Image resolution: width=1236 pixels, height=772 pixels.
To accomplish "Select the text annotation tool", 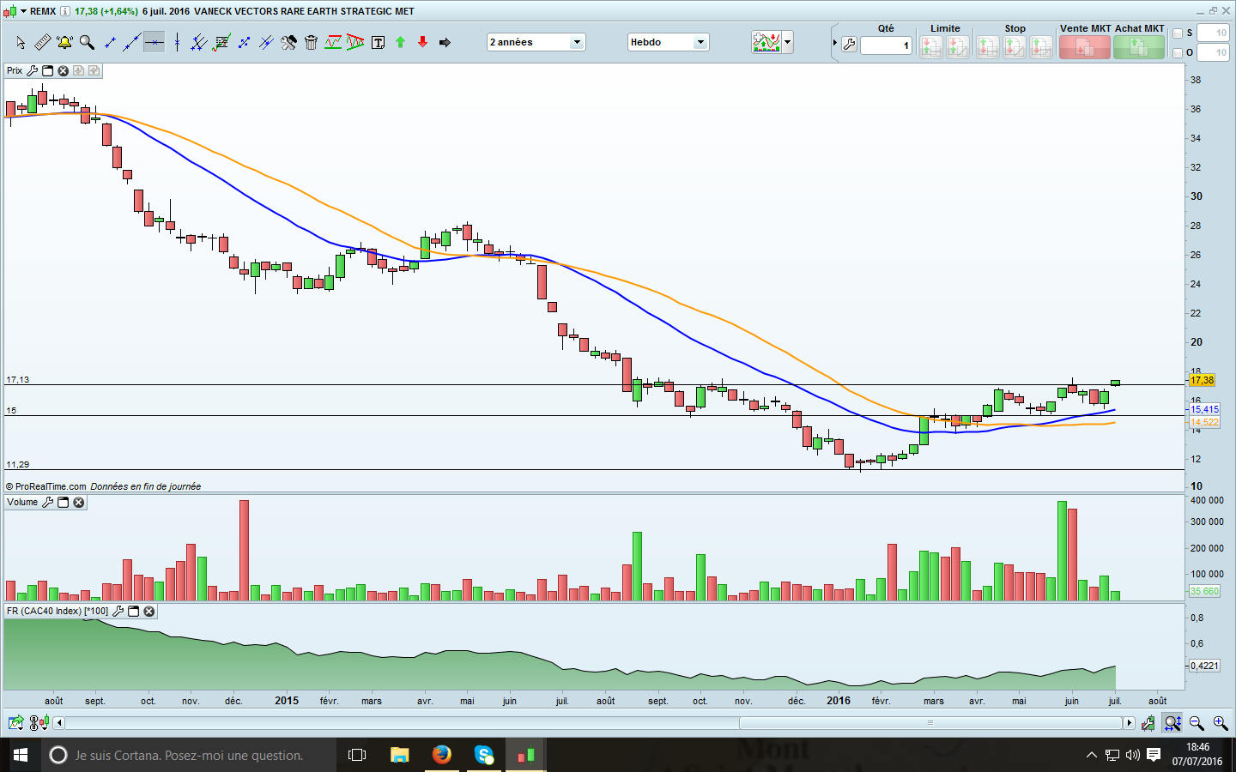I will pyautogui.click(x=378, y=42).
